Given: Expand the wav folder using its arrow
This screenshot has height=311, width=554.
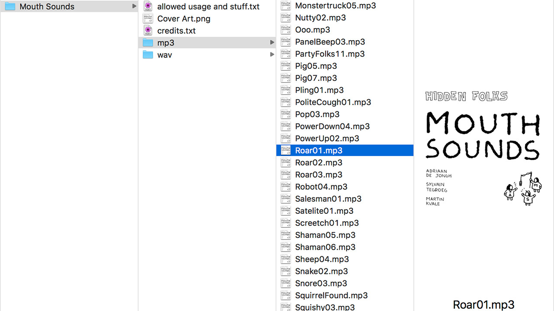Looking at the screenshot, I should (x=272, y=55).
